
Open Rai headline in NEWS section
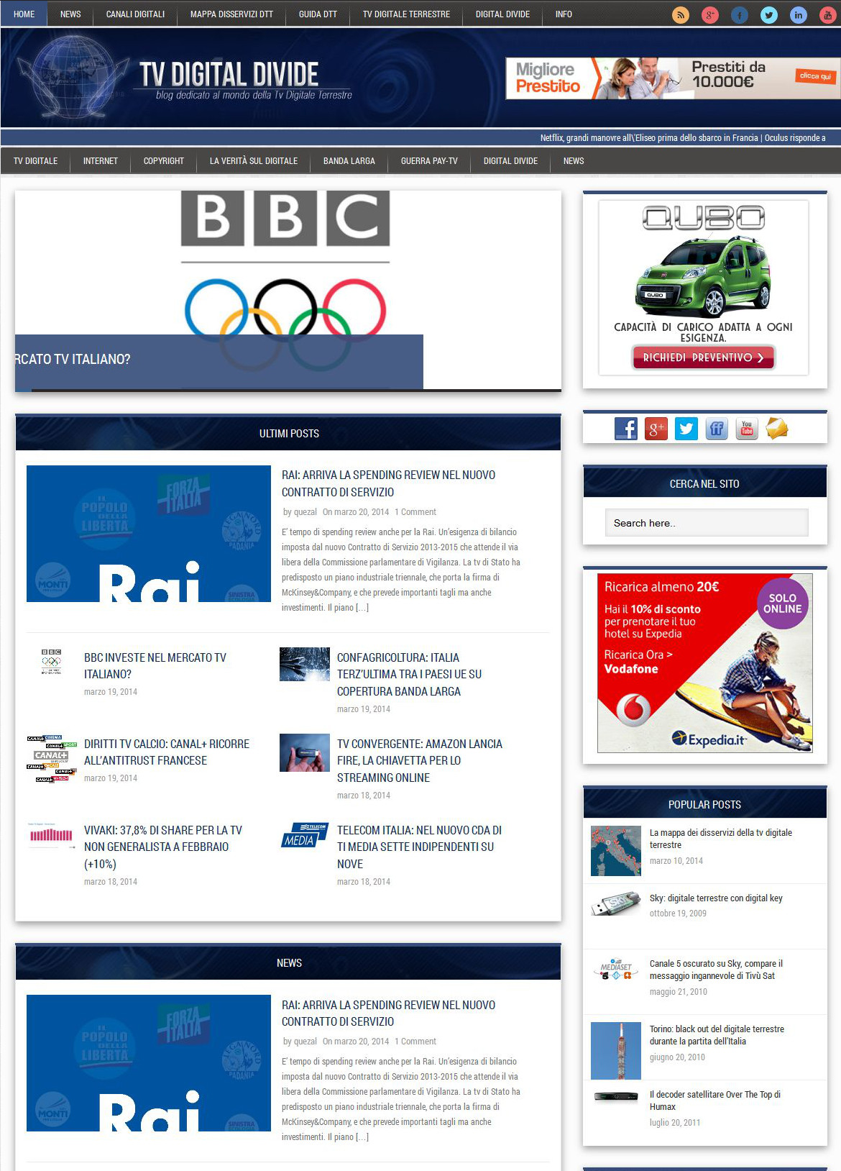pos(388,1013)
